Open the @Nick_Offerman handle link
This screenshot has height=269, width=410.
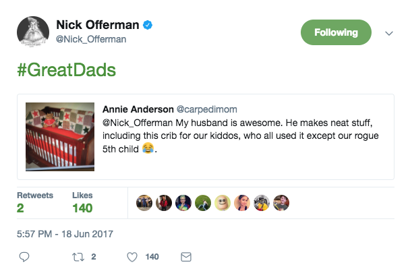click(x=91, y=39)
